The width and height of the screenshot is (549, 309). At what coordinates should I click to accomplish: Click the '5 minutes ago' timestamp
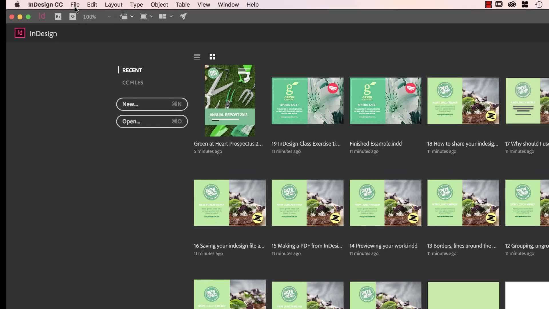coord(208,151)
